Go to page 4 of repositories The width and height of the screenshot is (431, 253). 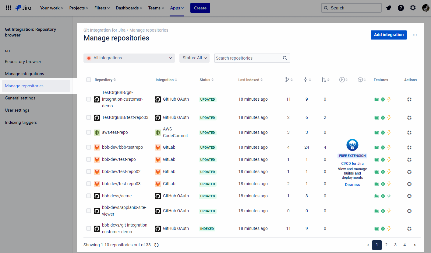tap(405, 245)
